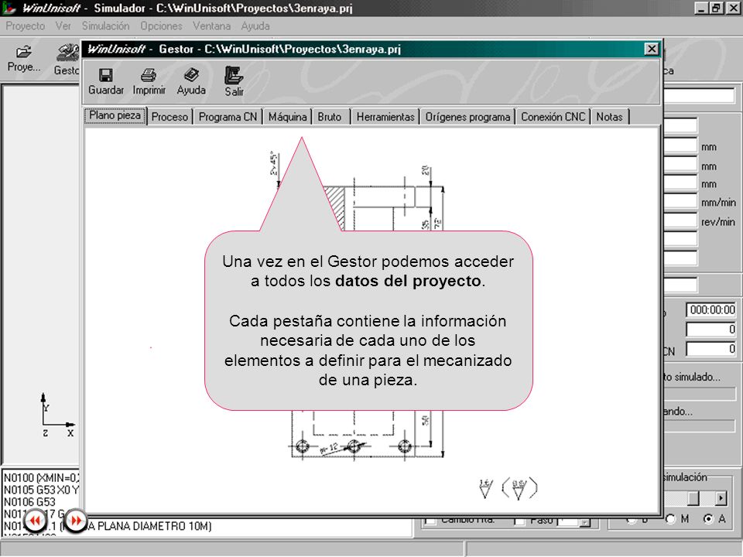Switch to the Plano pieza tab
Image resolution: width=743 pixels, height=557 pixels.
click(115, 115)
